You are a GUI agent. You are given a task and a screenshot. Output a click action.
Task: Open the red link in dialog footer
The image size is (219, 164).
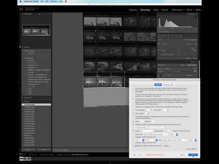pos(155,155)
